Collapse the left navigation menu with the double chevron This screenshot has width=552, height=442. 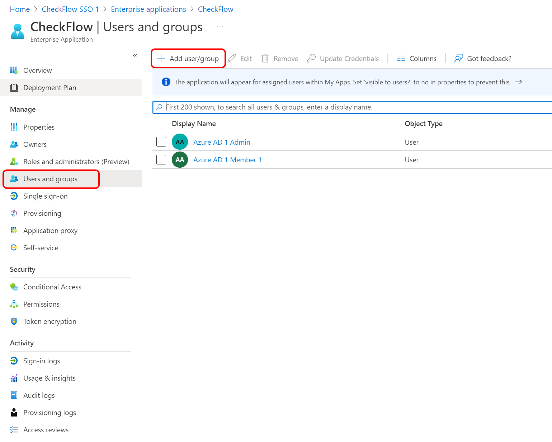135,56
